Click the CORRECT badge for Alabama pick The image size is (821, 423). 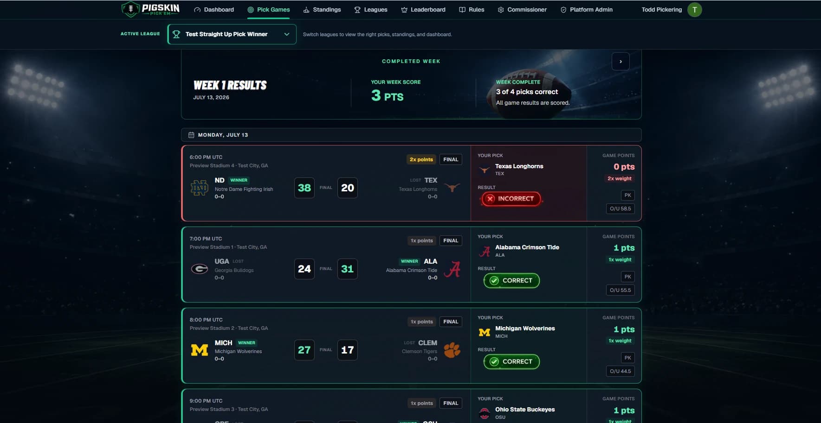tap(511, 280)
